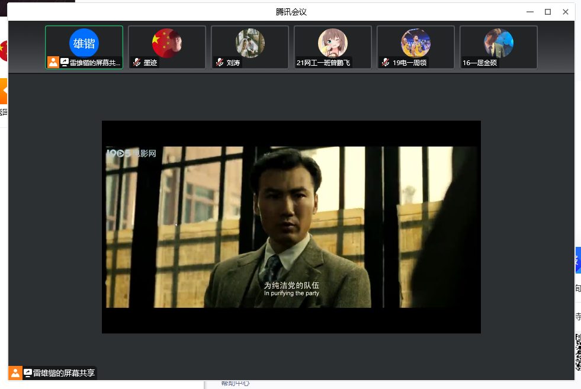This screenshot has height=389, width=581.
Task: Click the screen share icon beside 雷雄锴的屏幕共享
Action: pos(28,372)
